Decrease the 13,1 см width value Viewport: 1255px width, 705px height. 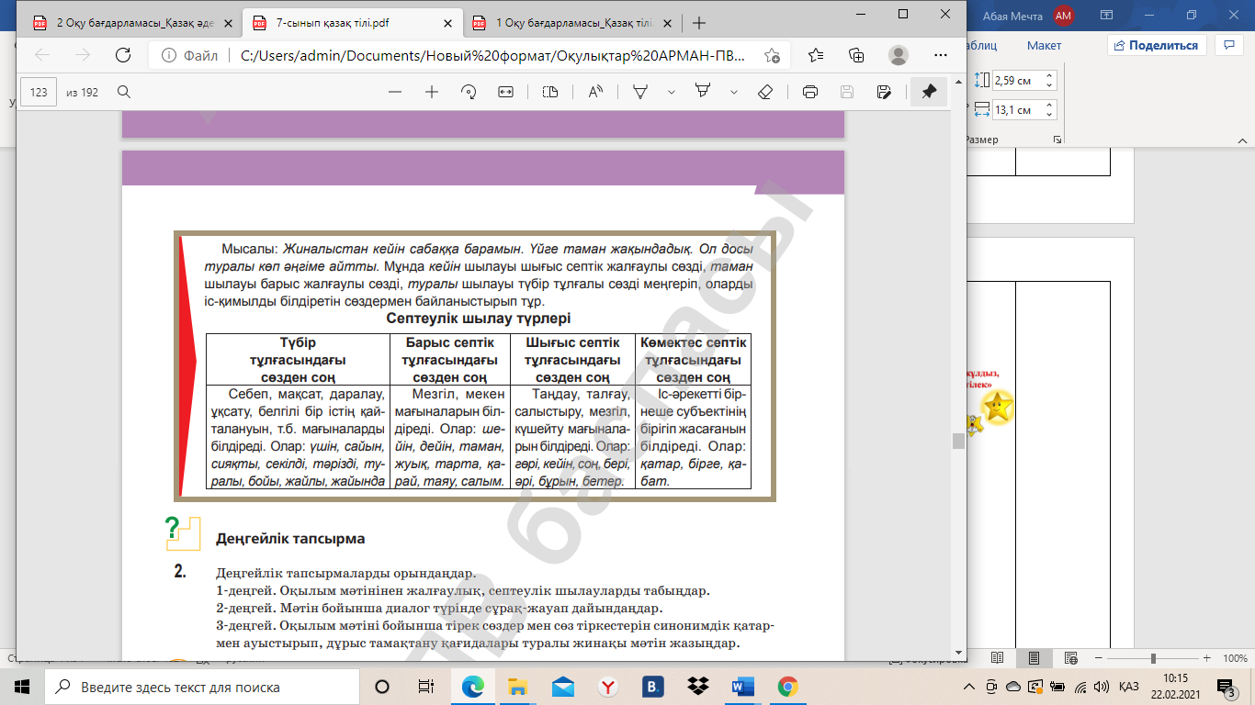1050,115
